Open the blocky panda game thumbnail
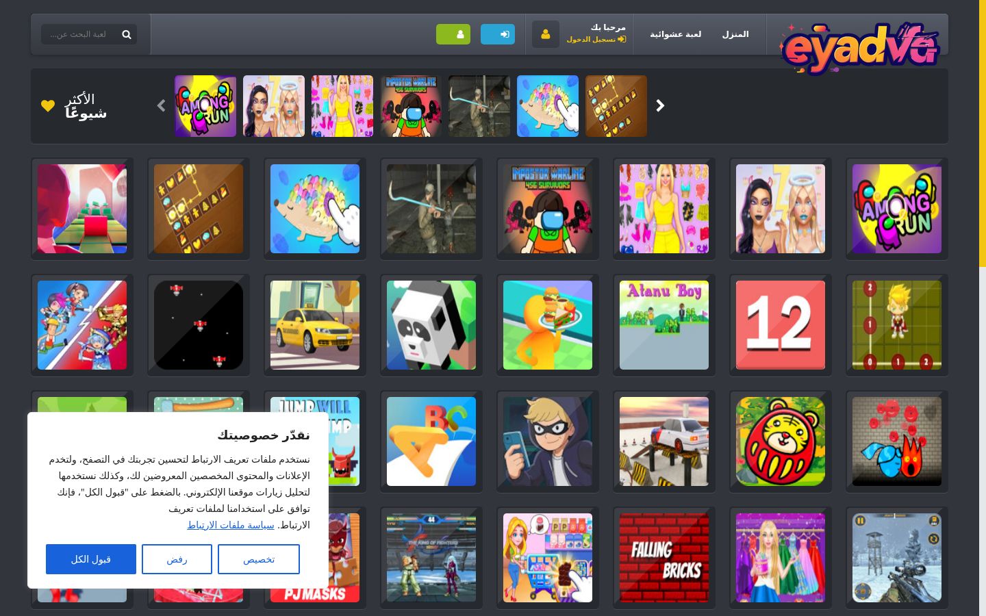This screenshot has width=986, height=616. [x=431, y=325]
